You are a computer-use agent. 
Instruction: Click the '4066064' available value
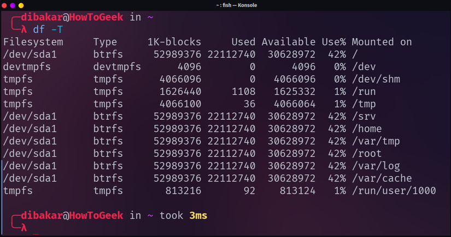click(x=295, y=104)
